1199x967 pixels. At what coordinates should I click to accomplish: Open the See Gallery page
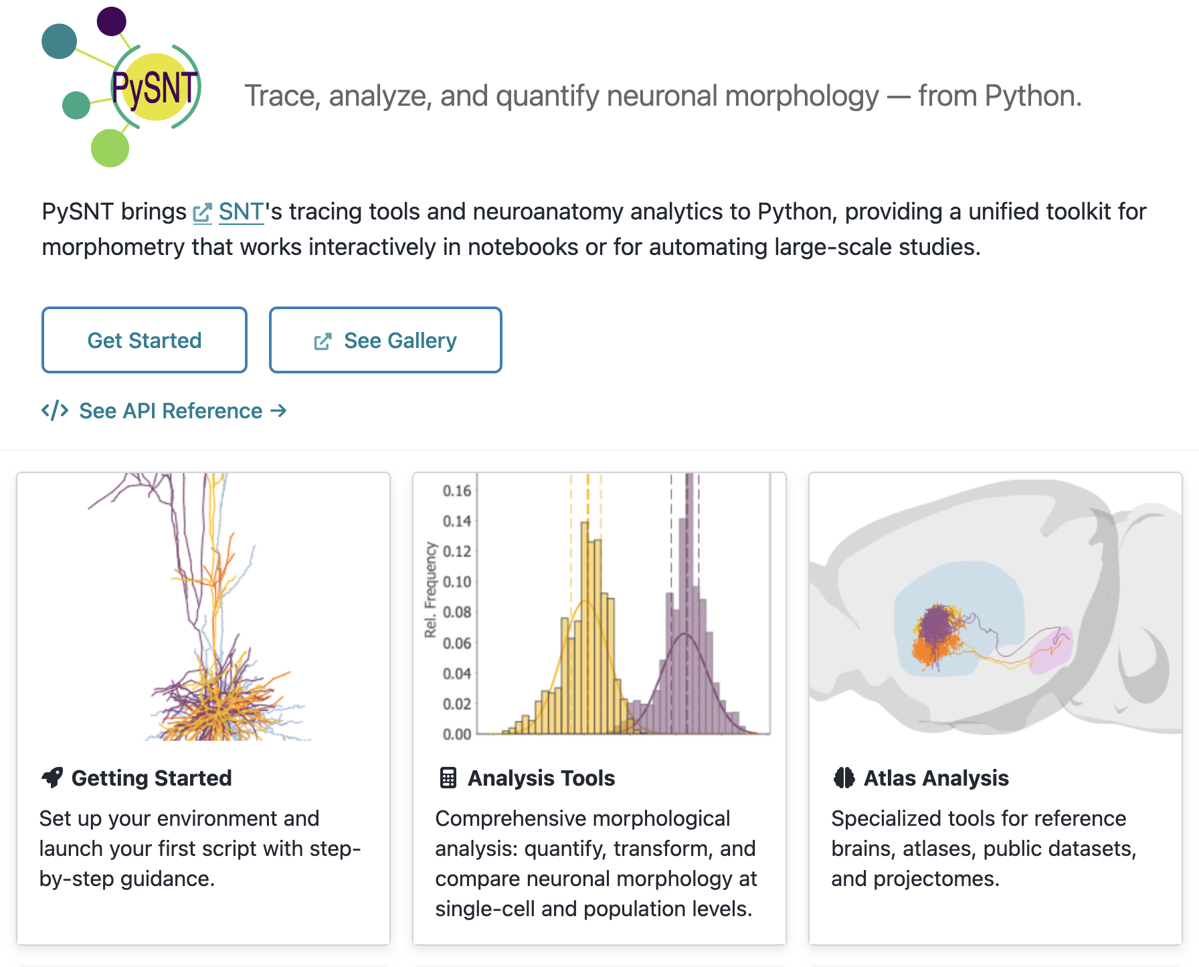[x=385, y=340]
